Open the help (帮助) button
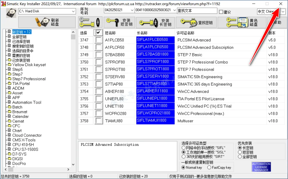 (277, 22)
